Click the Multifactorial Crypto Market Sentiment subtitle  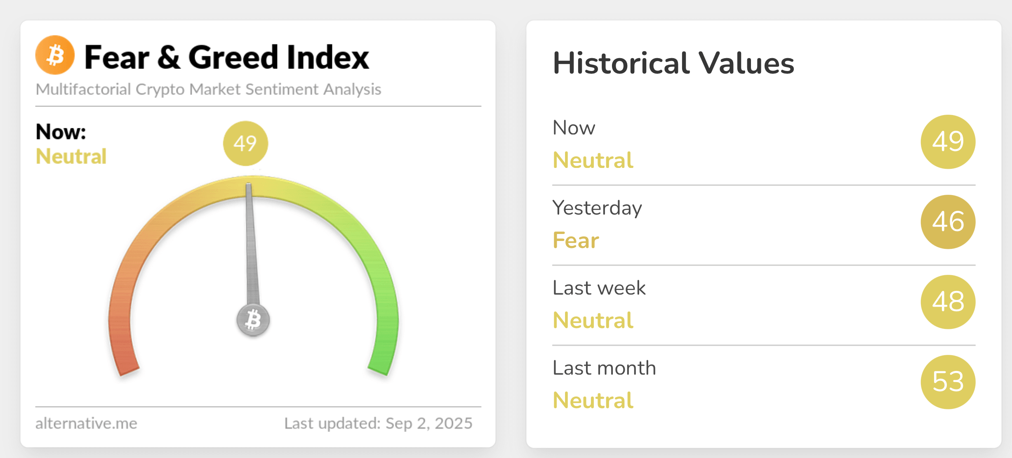click(208, 90)
